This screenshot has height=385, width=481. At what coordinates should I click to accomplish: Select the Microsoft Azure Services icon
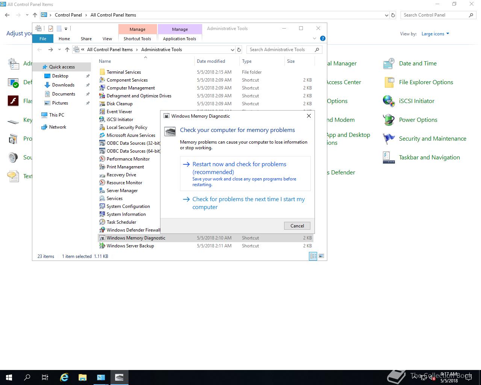pyautogui.click(x=102, y=135)
